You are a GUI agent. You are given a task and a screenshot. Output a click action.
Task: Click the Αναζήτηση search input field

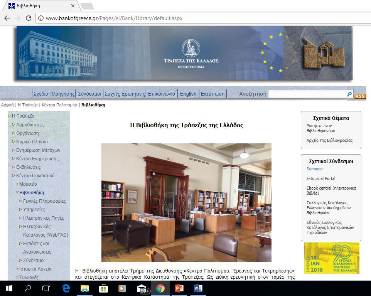[307, 94]
